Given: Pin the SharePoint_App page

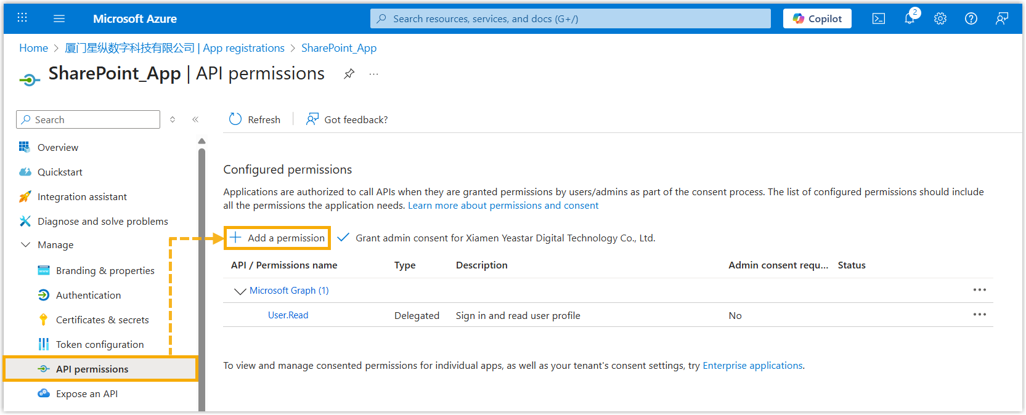Looking at the screenshot, I should (349, 74).
